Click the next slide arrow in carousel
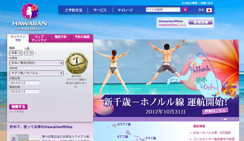Viewport: 244px width, 141px height. [237, 119]
